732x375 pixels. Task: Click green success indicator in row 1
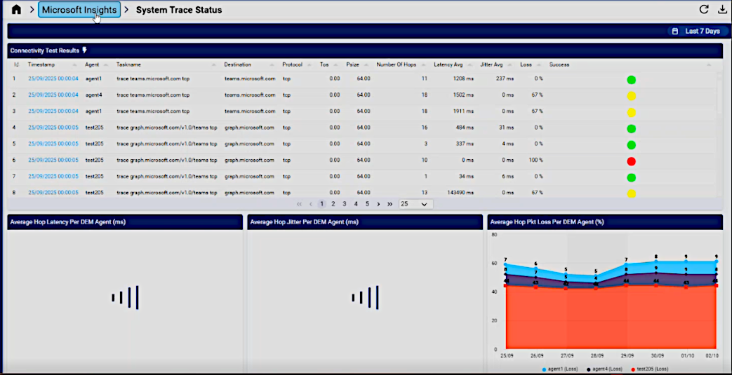point(631,80)
